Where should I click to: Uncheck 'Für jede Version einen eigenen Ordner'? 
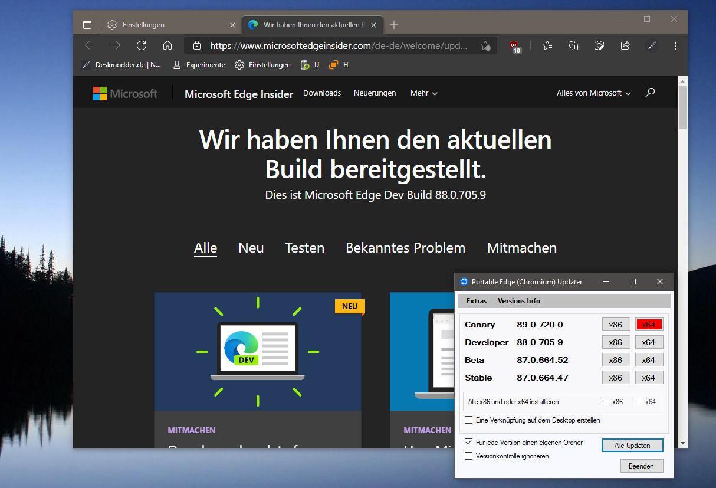[469, 442]
